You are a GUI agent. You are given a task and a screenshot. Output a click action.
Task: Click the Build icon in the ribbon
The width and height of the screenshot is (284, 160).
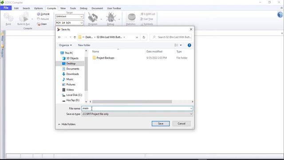(x=8, y=19)
